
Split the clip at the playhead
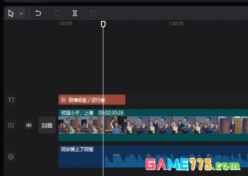(75, 13)
